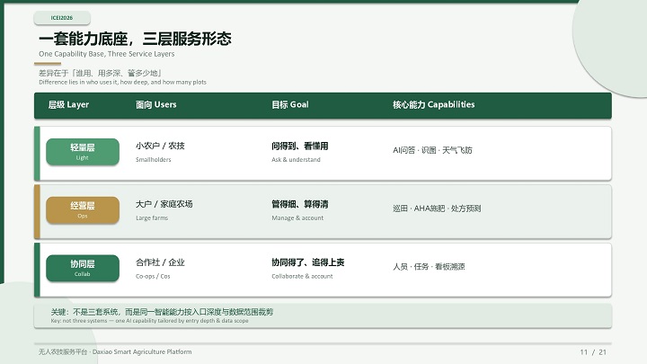The image size is (647, 364).
Task: Click the English line Difference lies in who uses it
Action: [x=122, y=82]
